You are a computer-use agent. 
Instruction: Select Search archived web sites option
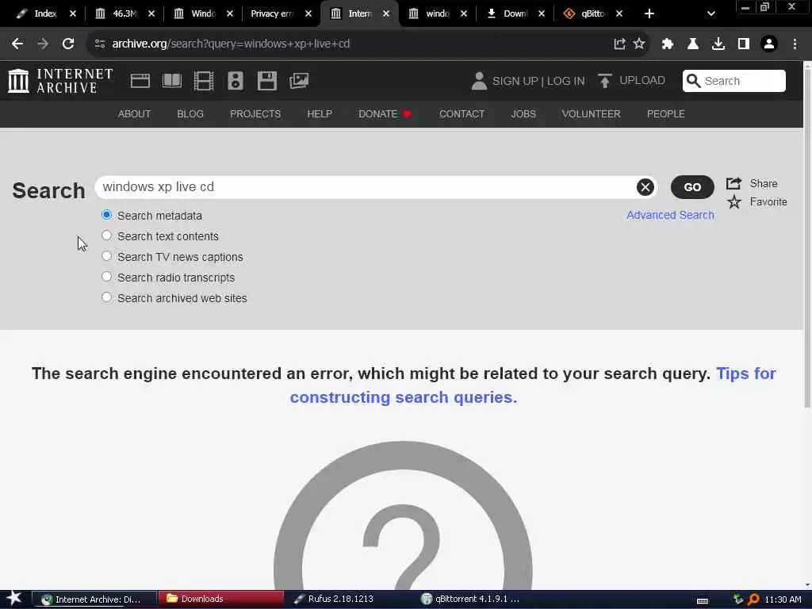click(x=107, y=298)
